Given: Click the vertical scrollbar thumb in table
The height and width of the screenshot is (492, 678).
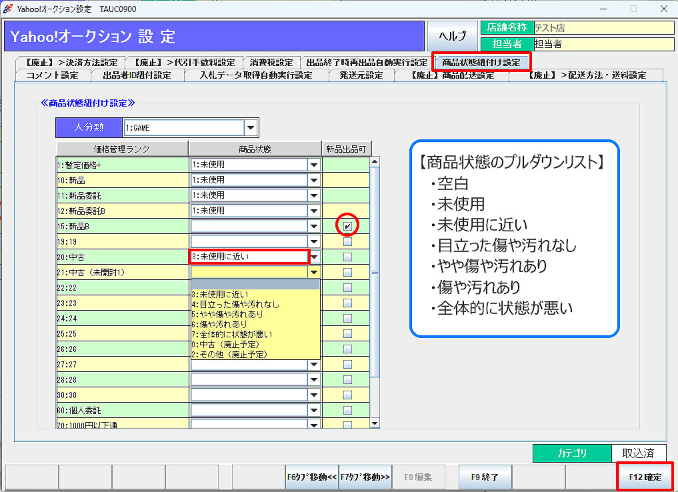Looking at the screenshot, I should click(374, 272).
